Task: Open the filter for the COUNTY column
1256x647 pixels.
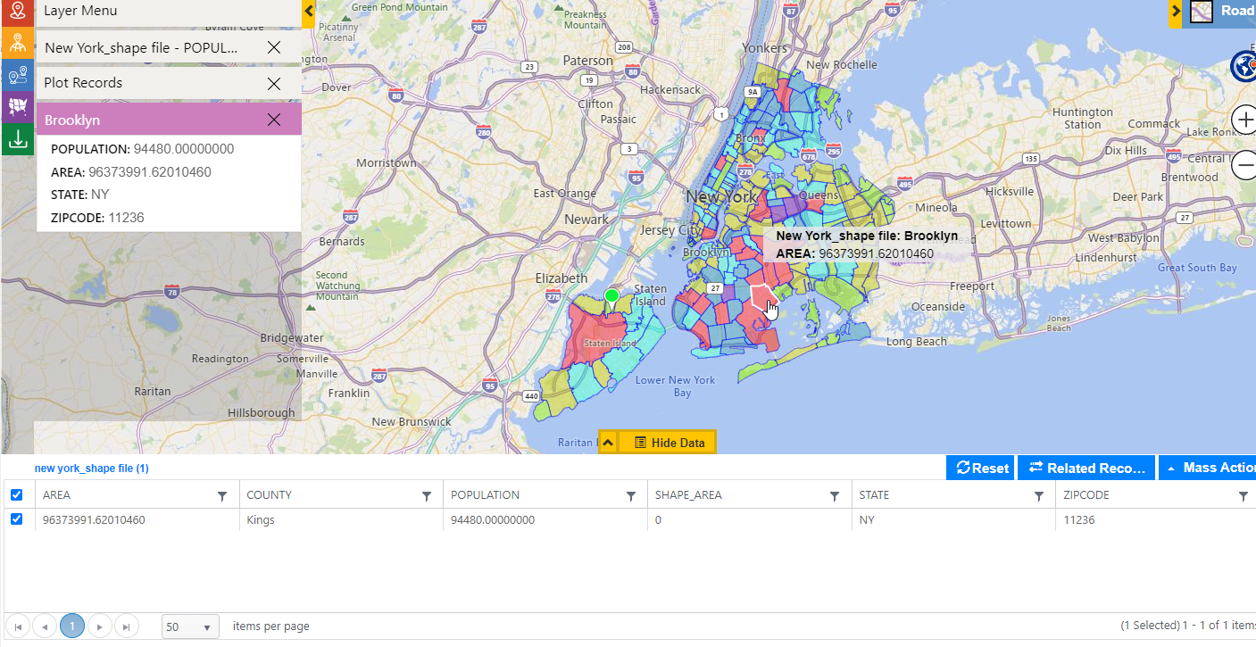Action: [427, 496]
